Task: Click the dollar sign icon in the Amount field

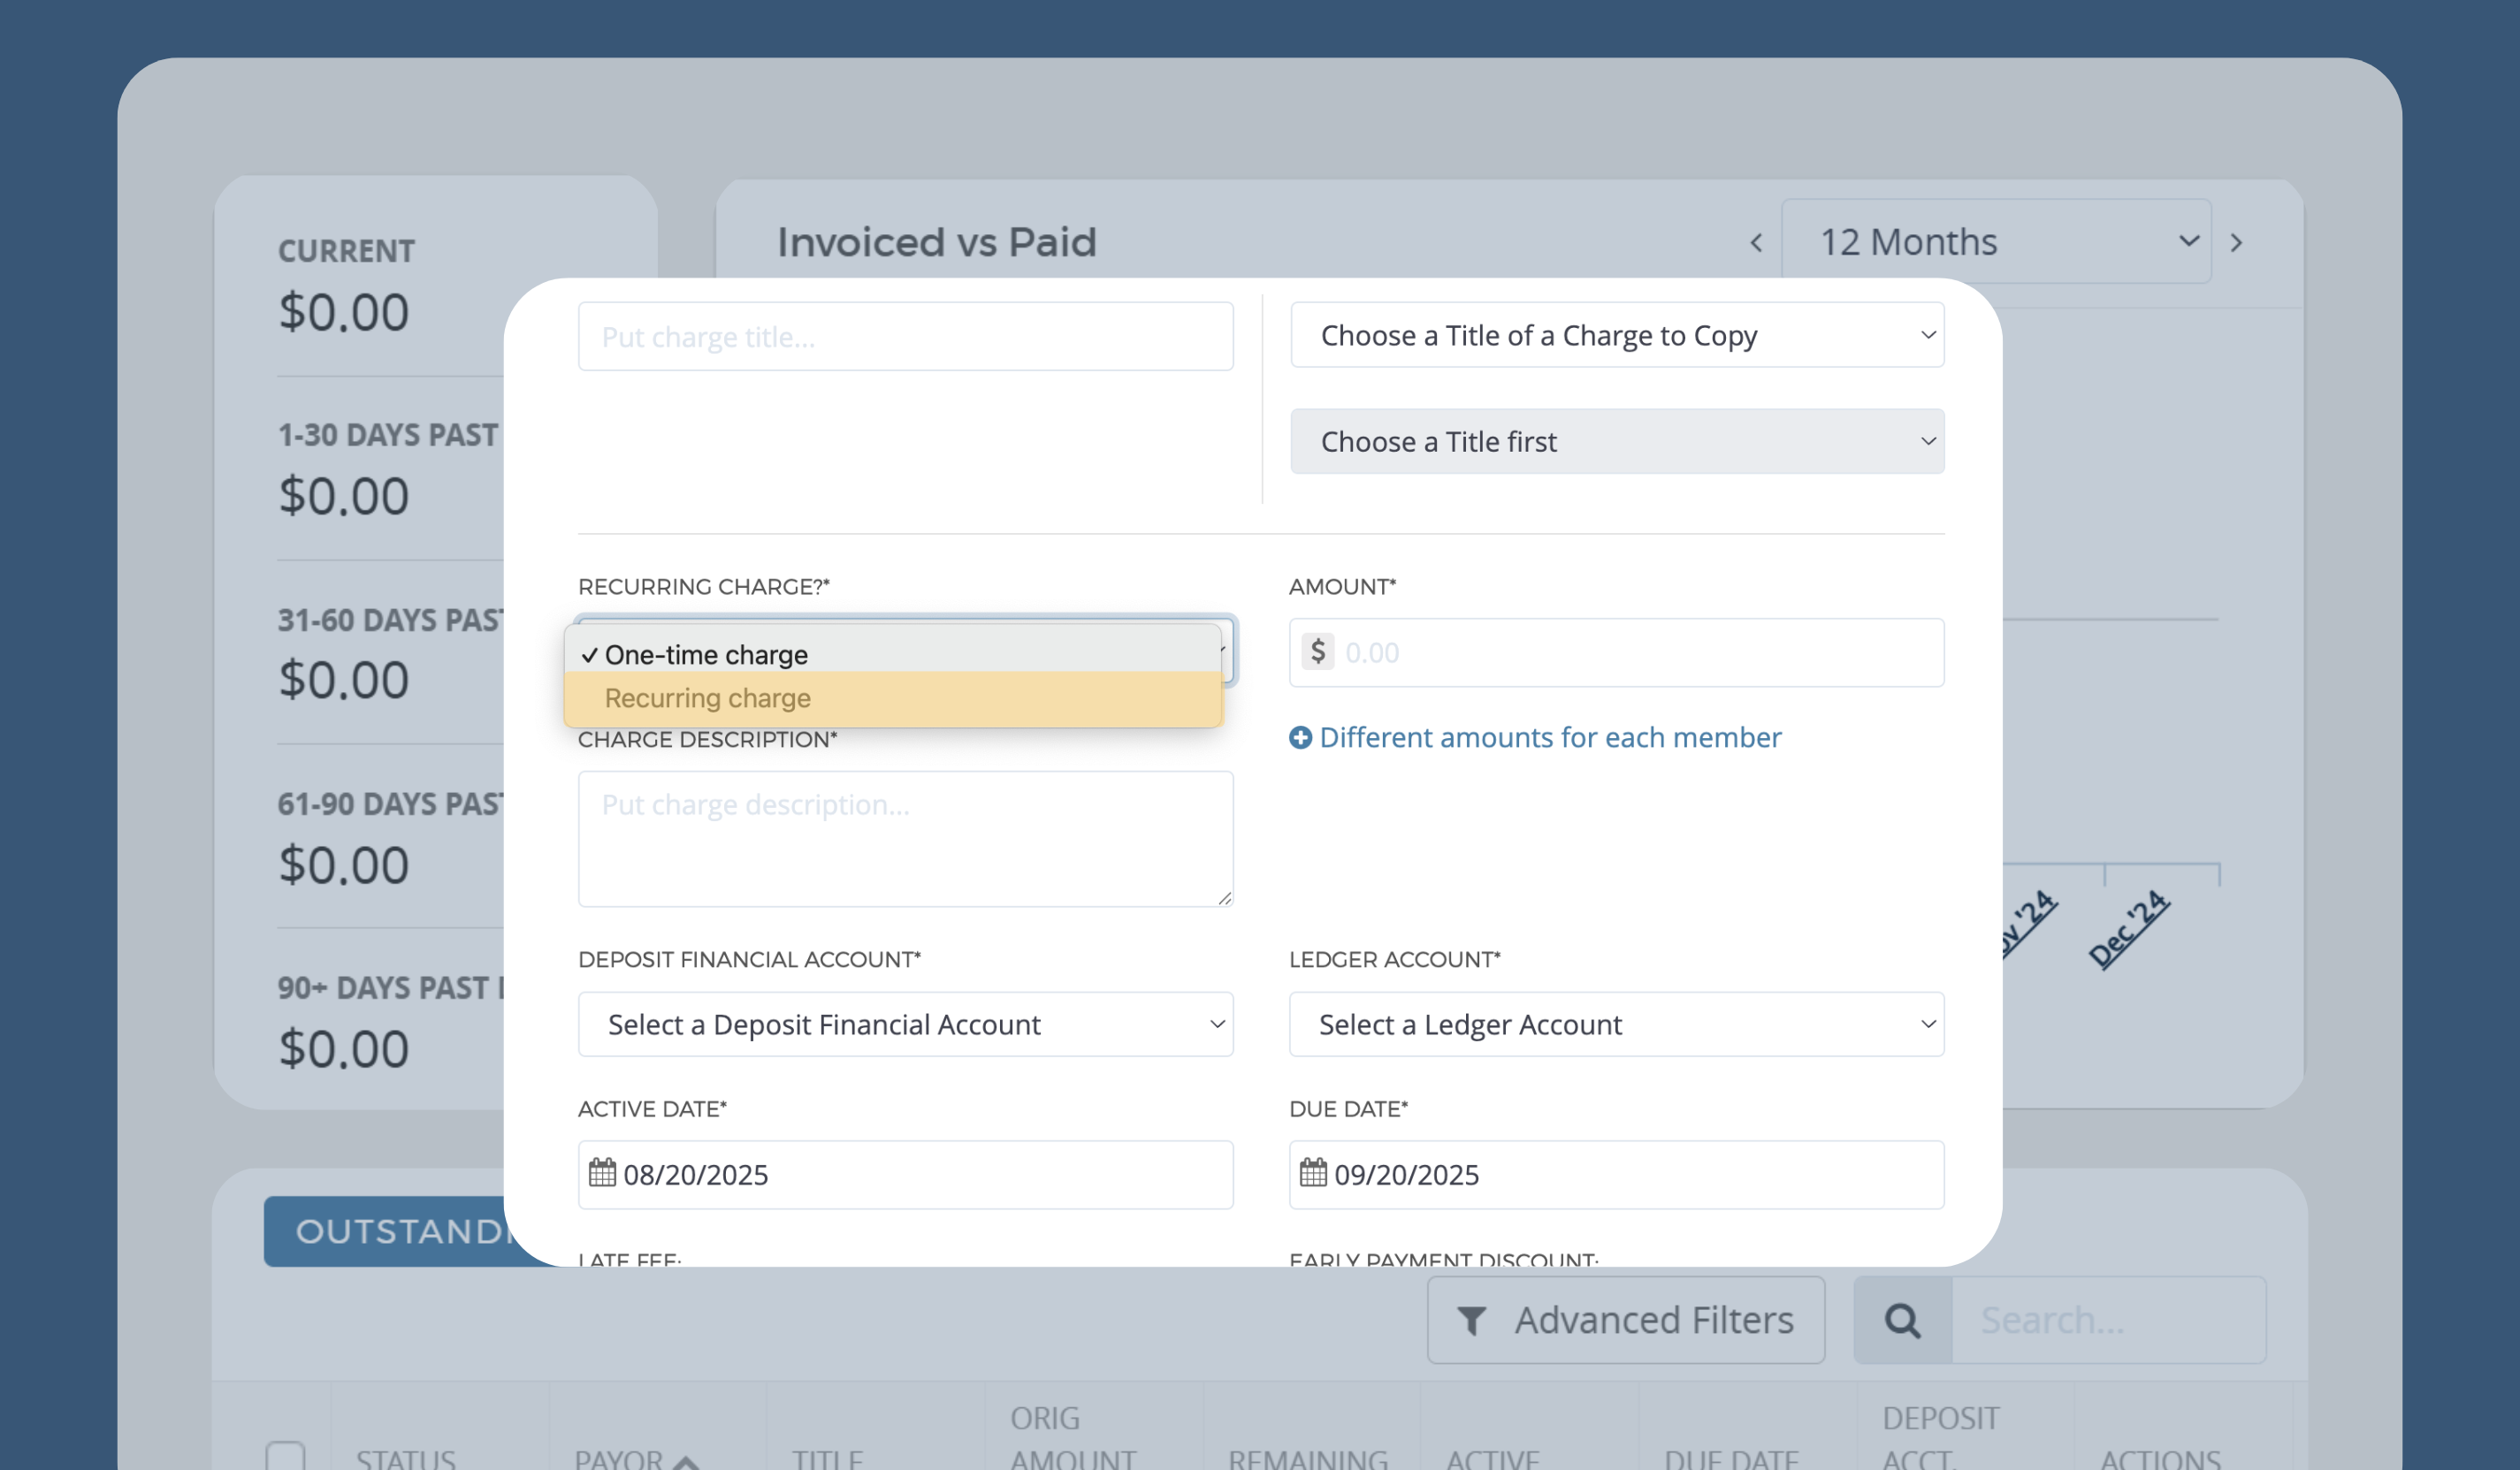Action: pos(1317,652)
